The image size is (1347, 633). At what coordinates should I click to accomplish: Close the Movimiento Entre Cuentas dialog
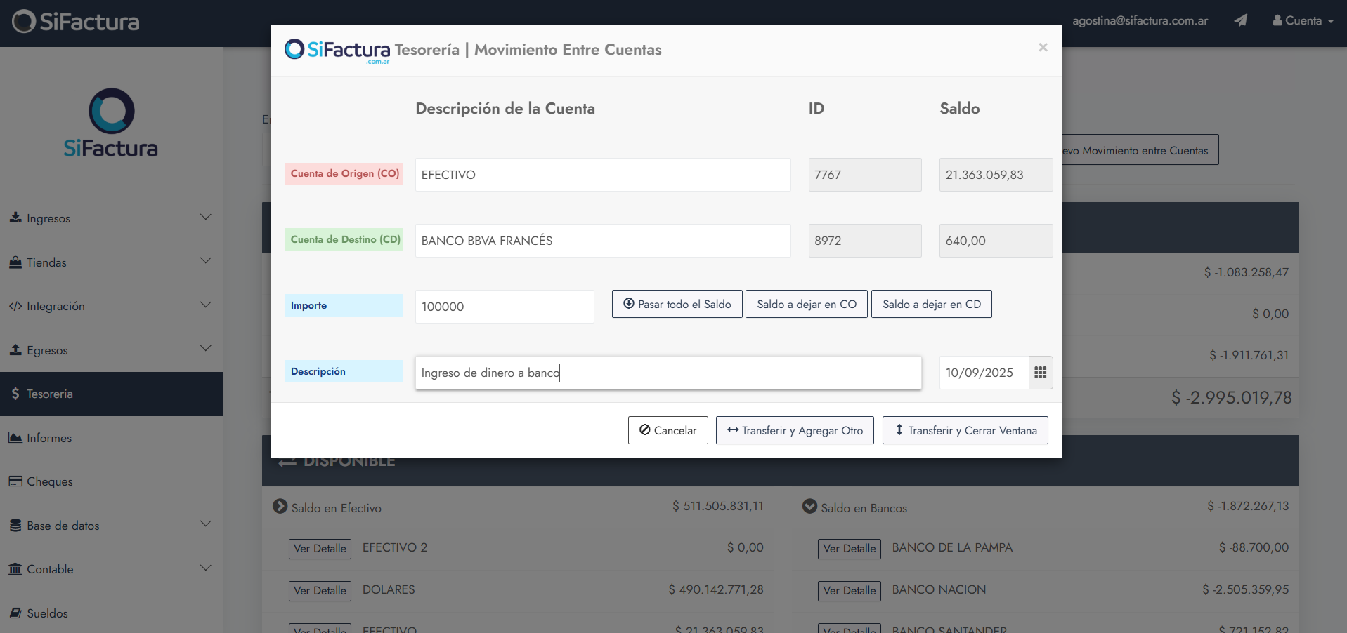coord(1043,47)
